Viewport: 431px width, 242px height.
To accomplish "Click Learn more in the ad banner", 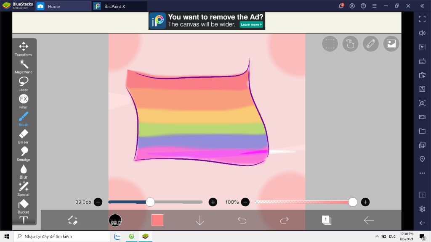I will tap(251, 24).
